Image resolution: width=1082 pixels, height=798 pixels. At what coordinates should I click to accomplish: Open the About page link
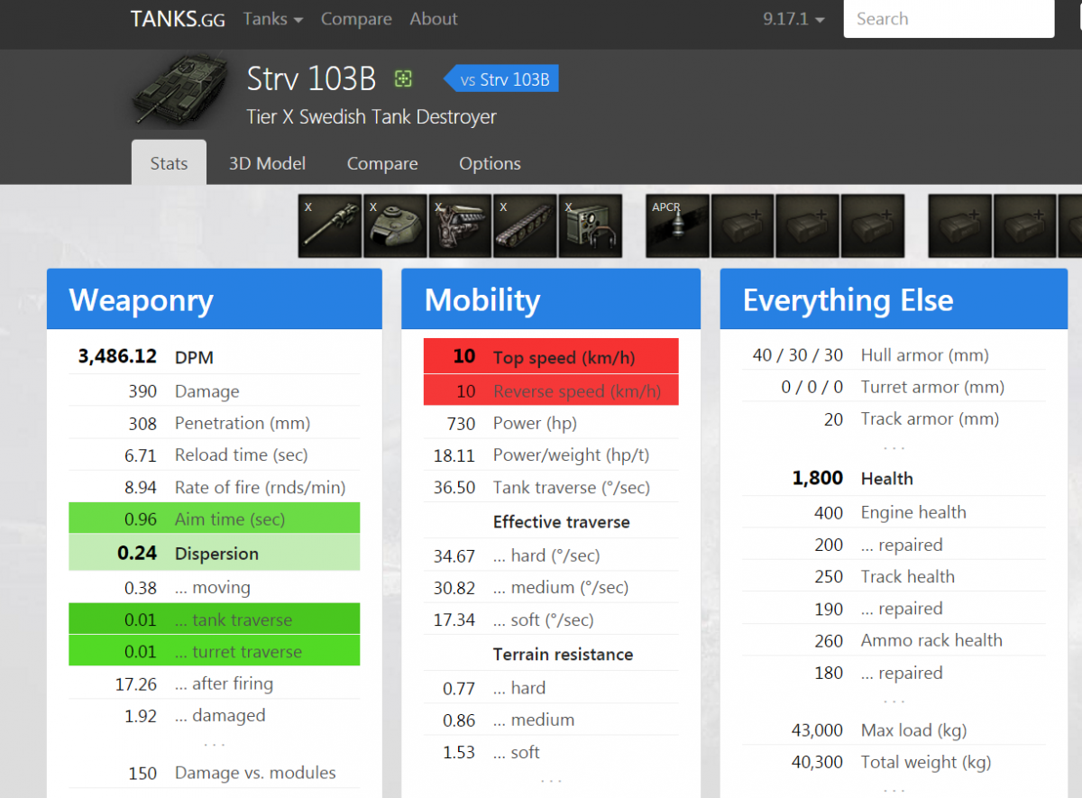(x=434, y=19)
